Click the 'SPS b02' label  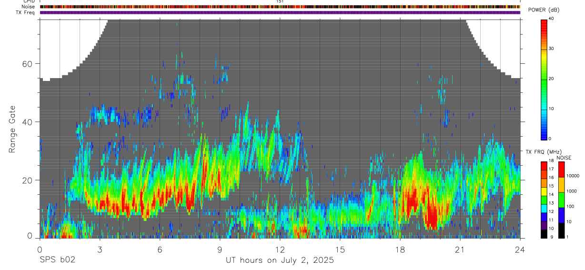pos(57,260)
